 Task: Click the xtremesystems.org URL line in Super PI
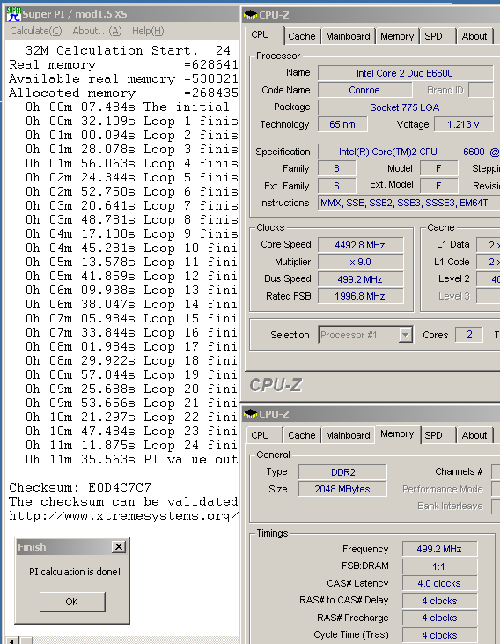pos(123,516)
